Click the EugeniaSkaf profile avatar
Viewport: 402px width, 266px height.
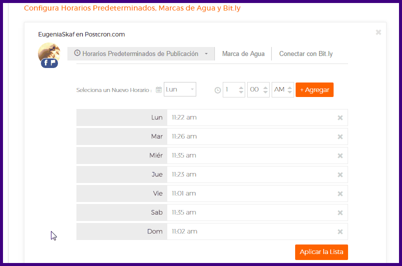[49, 54]
